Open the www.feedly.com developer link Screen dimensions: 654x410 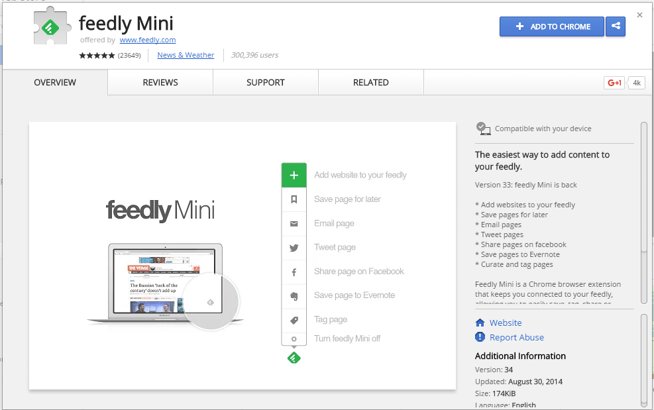(x=148, y=40)
